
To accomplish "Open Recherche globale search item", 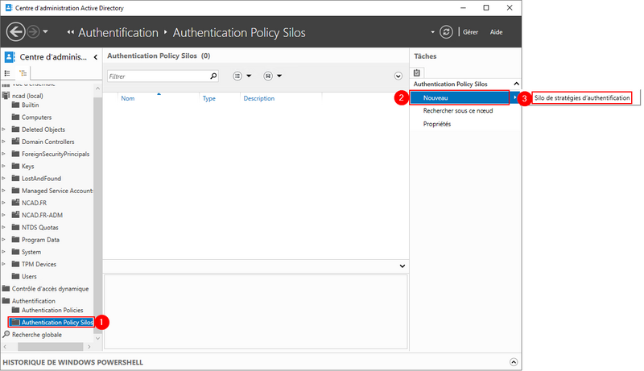I will [x=36, y=334].
